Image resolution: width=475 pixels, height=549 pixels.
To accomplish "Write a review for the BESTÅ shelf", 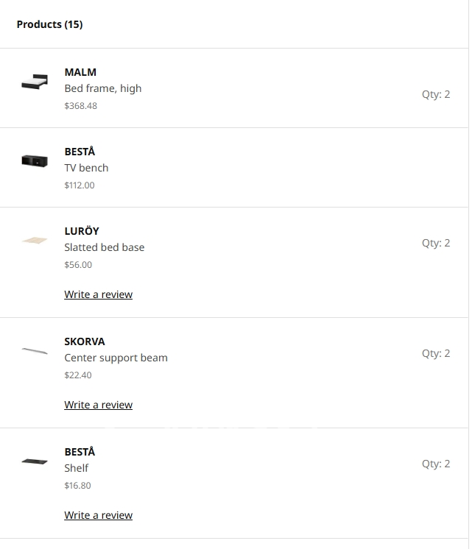I will (x=98, y=515).
